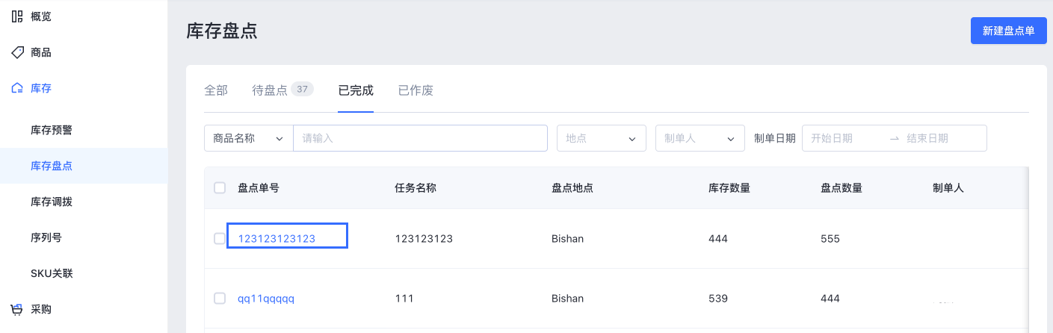Click the 结束日期 date field
The height and width of the screenshot is (333, 1053).
pos(942,138)
